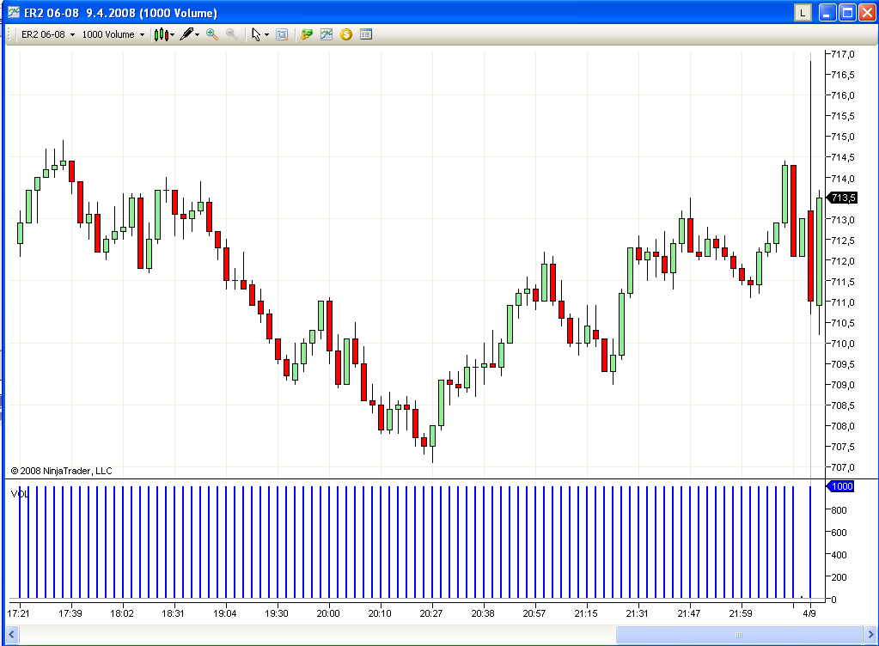This screenshot has height=646, width=879.
Task: Click the 2008 NinjaTrader, LLC copyright text
Action: (x=61, y=471)
